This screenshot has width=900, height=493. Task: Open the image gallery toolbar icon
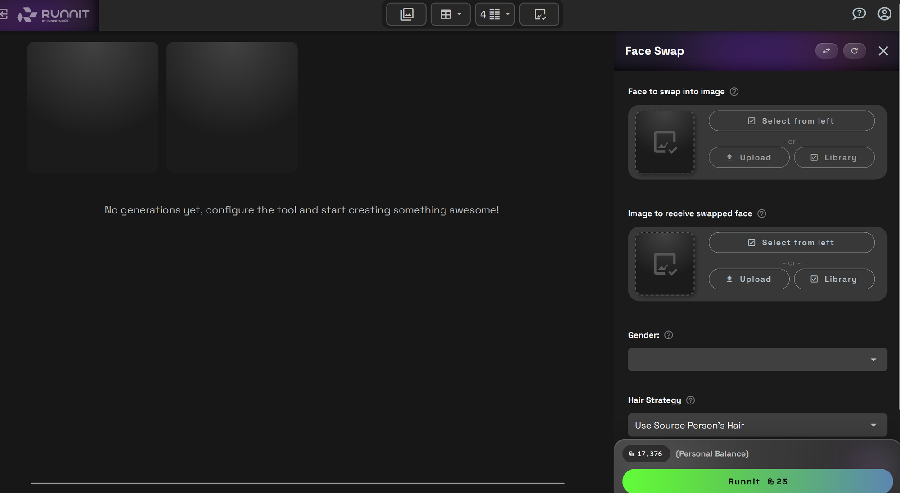pyautogui.click(x=406, y=14)
